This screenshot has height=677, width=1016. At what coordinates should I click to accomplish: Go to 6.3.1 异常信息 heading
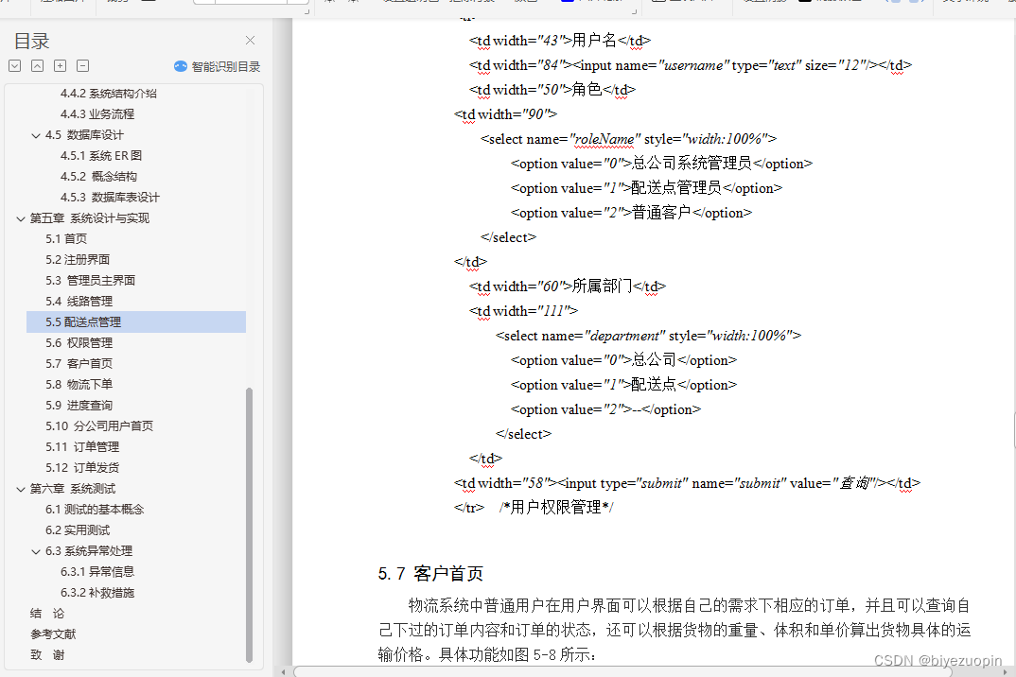click(x=97, y=571)
